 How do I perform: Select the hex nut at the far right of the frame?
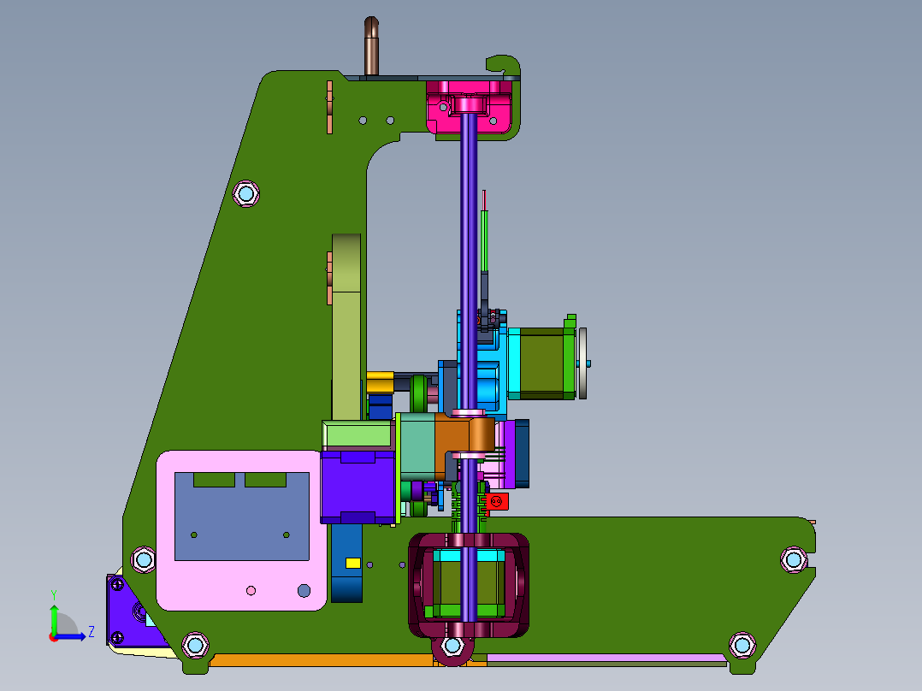[793, 558]
